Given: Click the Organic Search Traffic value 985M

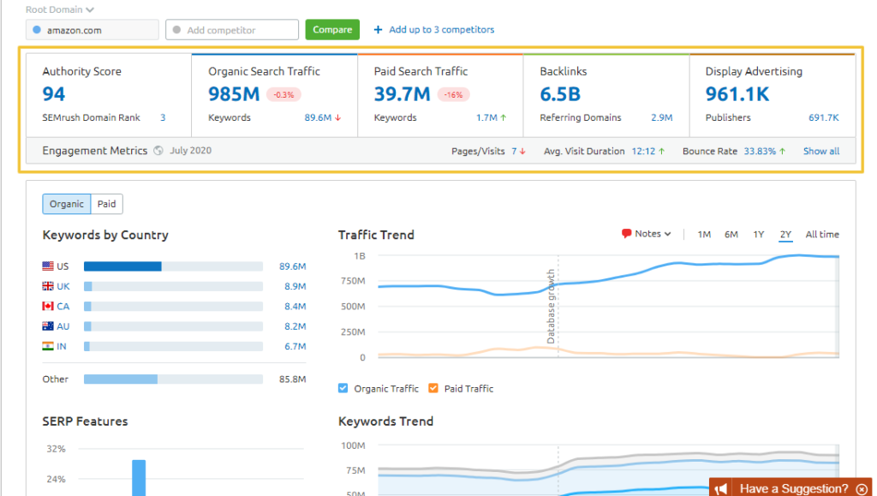Looking at the screenshot, I should coord(234,94).
